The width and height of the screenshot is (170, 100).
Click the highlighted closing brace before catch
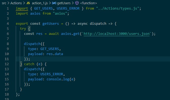click(21, 64)
